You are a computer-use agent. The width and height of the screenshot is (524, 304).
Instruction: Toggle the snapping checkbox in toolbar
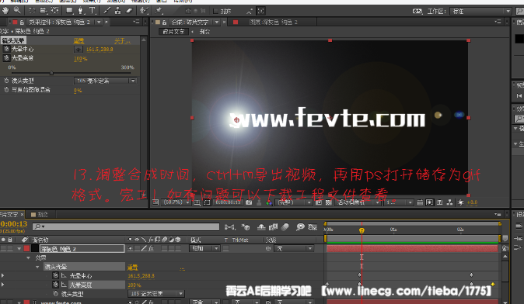tap(215, 11)
